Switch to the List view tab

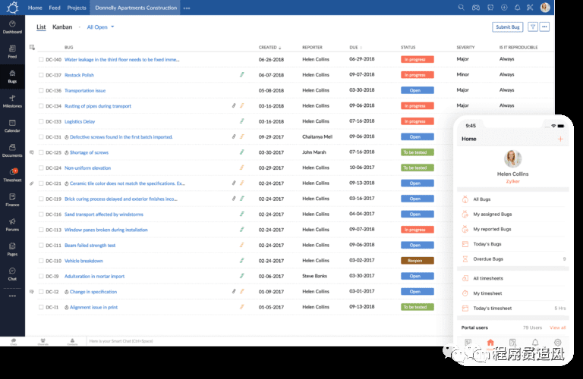41,27
